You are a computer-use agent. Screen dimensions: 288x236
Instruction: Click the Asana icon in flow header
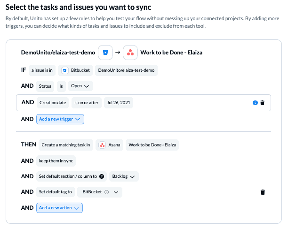pos(130,53)
